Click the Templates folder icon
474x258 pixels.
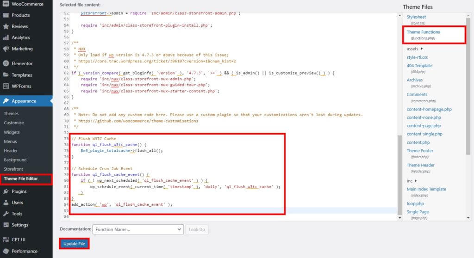[x=6, y=75]
